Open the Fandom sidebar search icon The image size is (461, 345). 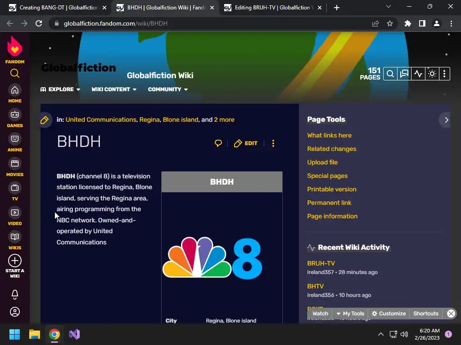tap(15, 73)
